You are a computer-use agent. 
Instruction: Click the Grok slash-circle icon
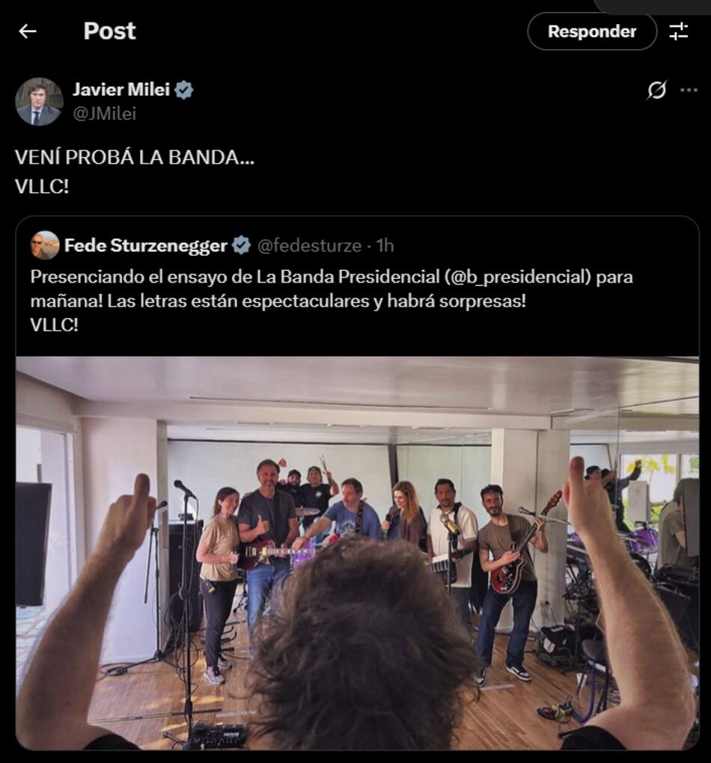point(656,90)
